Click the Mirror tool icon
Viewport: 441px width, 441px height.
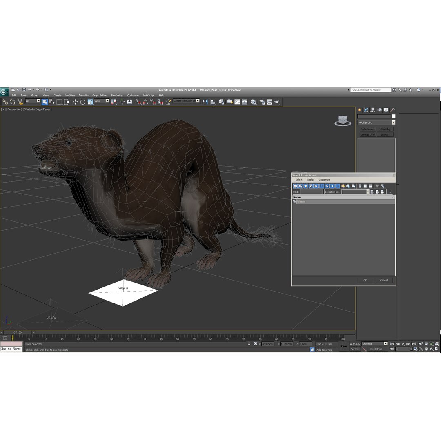(x=205, y=102)
